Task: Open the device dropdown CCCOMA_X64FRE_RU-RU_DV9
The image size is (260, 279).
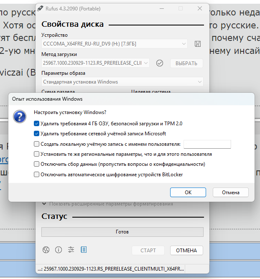Action: [x=115, y=44]
